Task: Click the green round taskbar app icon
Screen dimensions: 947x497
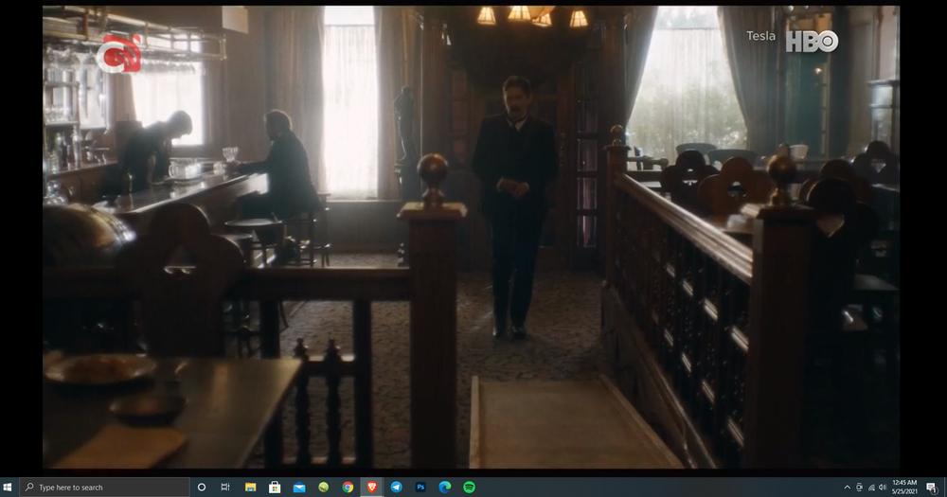Action: (x=324, y=487)
